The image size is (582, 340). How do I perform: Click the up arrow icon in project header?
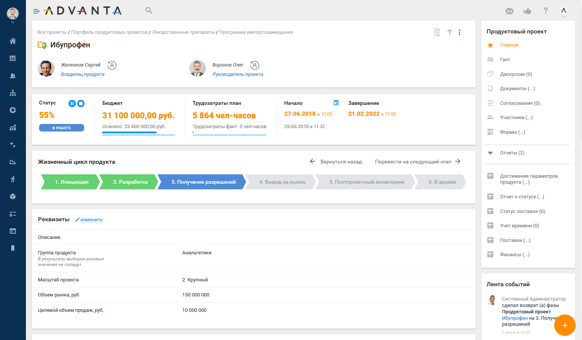(x=449, y=32)
